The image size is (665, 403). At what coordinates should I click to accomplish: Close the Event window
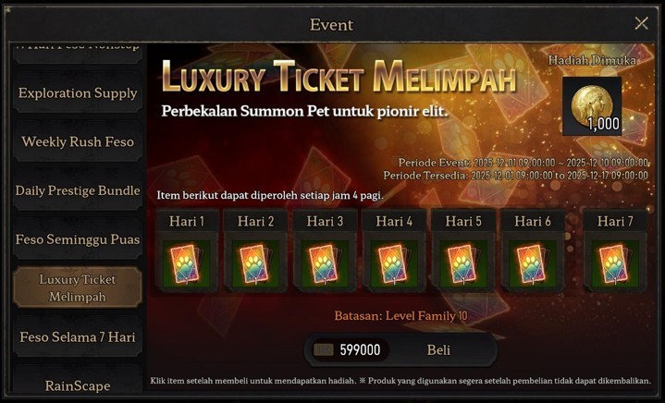coord(641,23)
